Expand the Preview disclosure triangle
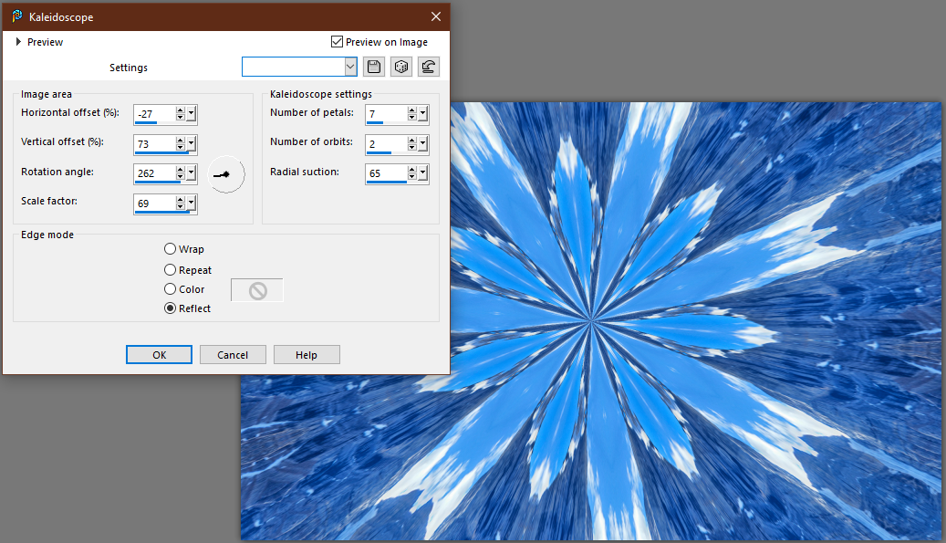Viewport: 946px width, 543px height. point(19,42)
